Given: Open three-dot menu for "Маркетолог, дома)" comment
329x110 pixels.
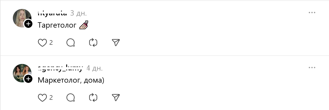Looking at the screenshot, I should 312,68.
